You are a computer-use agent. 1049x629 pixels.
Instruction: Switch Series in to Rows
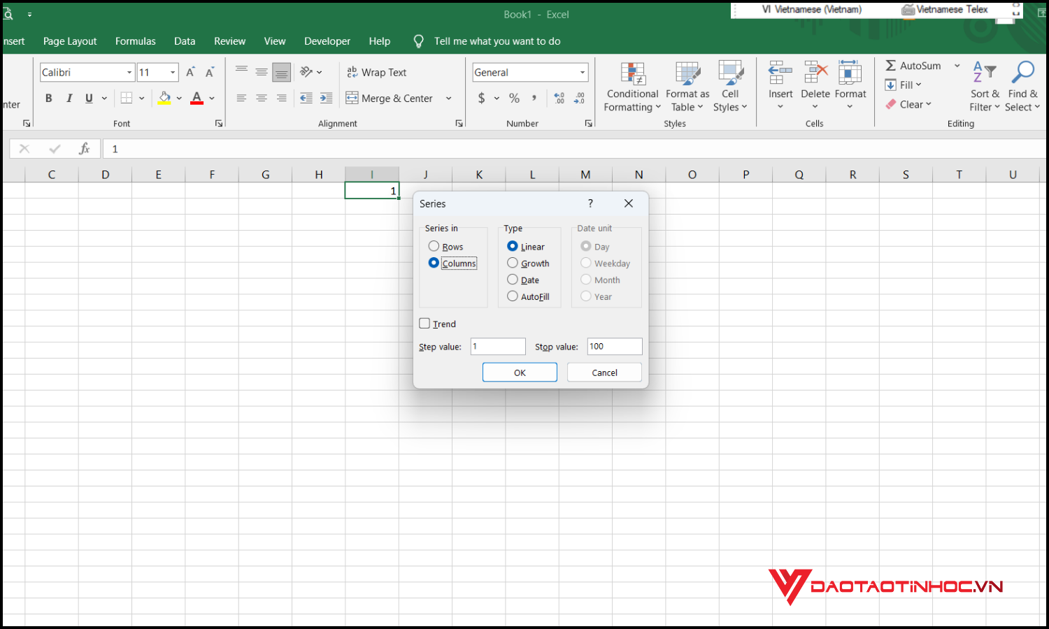(x=434, y=246)
